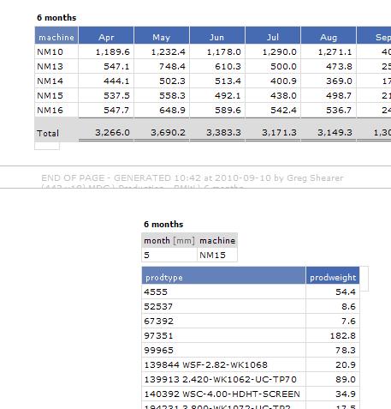Viewport: 391px width, 409px height.
Task: Select the Jun column header
Action: (x=217, y=36)
